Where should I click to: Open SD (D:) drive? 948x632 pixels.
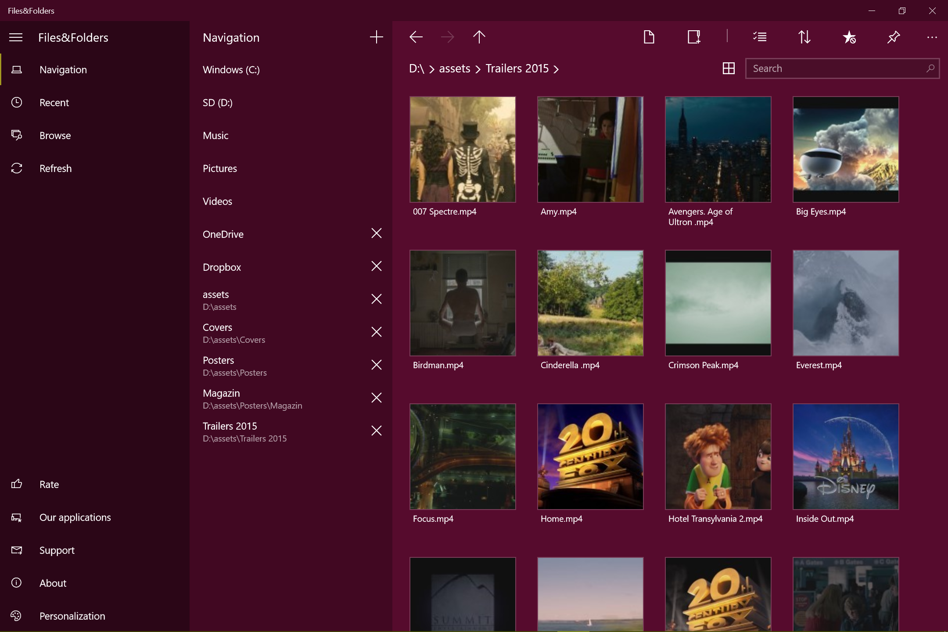click(x=291, y=103)
